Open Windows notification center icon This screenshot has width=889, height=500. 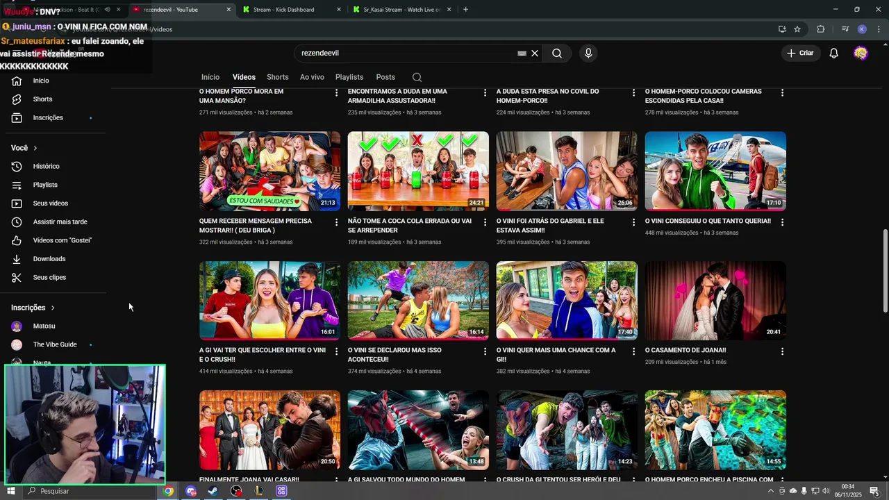[874, 491]
